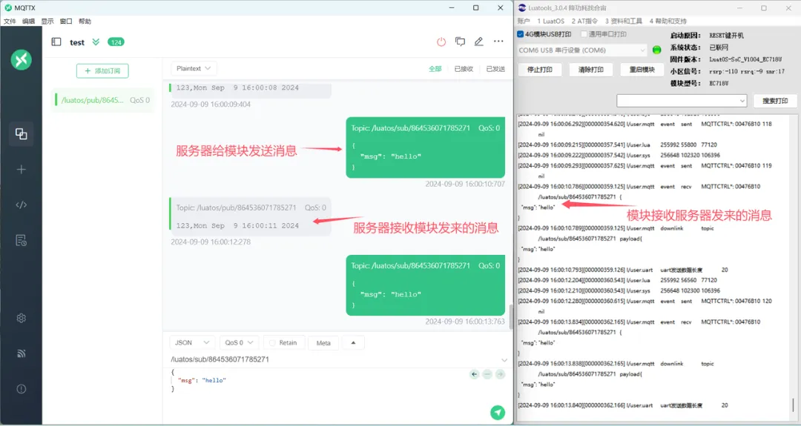Send the message with the green paper-plane button
801x426 pixels.
[498, 412]
